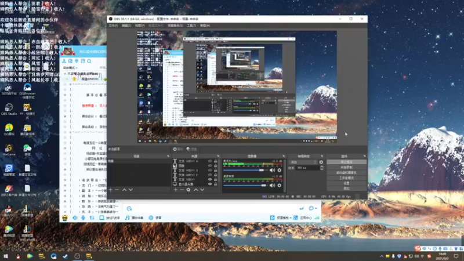
Task: Open the mixer sliders icon in the YY bottom bar
Action: coord(92,218)
